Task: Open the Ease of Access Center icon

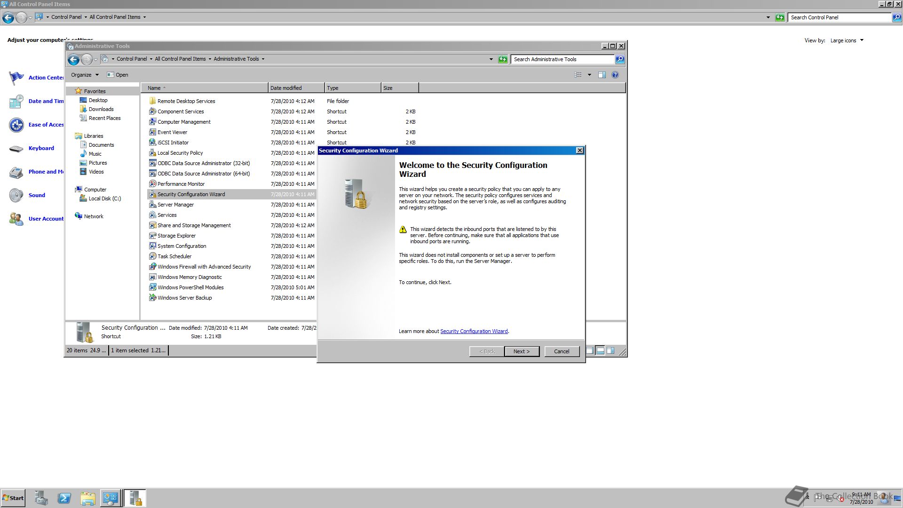Action: (16, 125)
